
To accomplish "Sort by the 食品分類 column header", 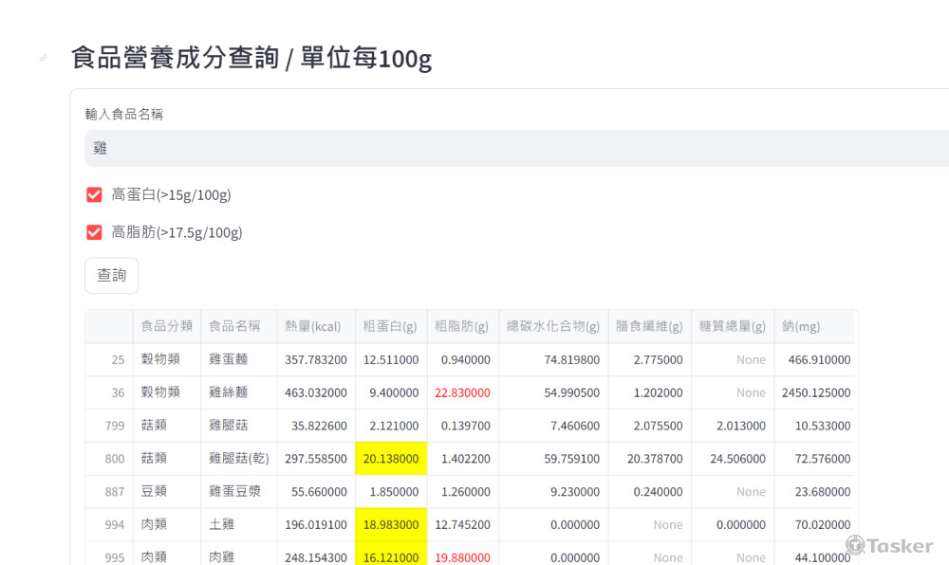I will coord(167,326).
